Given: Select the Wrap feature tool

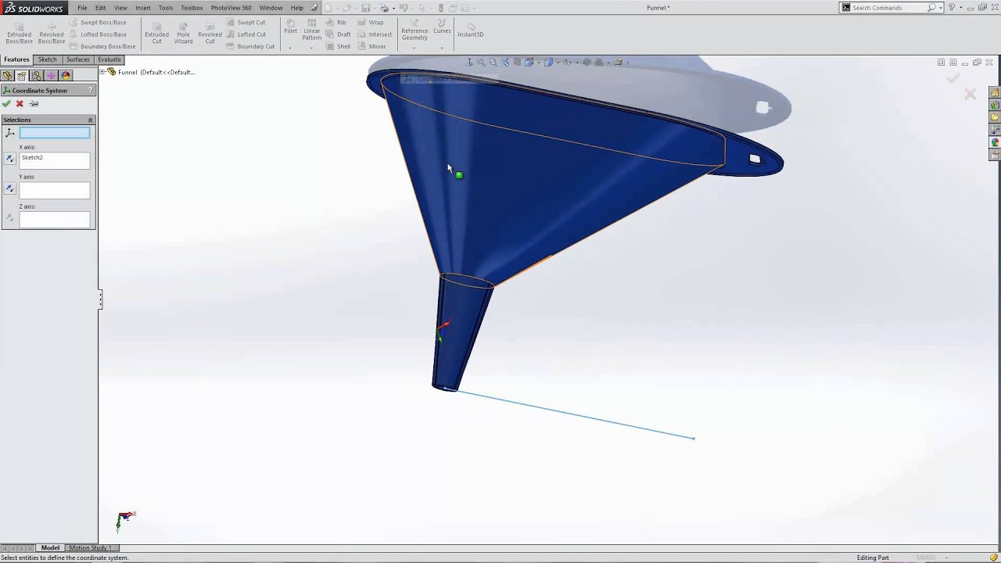Looking at the screenshot, I should [371, 23].
